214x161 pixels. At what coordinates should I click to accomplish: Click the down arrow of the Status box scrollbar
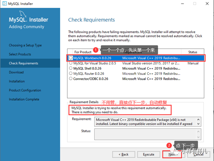(x=198, y=137)
